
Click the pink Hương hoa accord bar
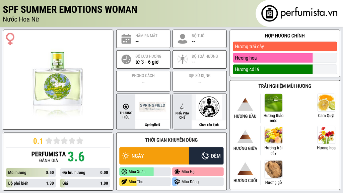[273, 58]
